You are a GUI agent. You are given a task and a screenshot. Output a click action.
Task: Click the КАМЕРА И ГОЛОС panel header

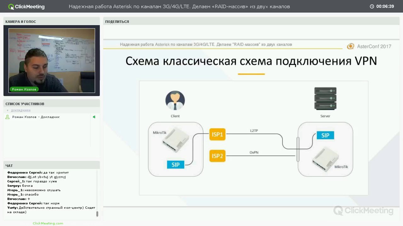[52, 22]
